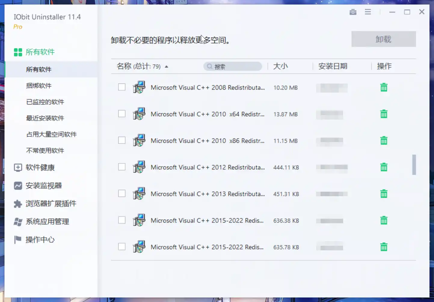This screenshot has height=302, width=434.
Task: Click the 操作中心 flag icon
Action: [18, 239]
